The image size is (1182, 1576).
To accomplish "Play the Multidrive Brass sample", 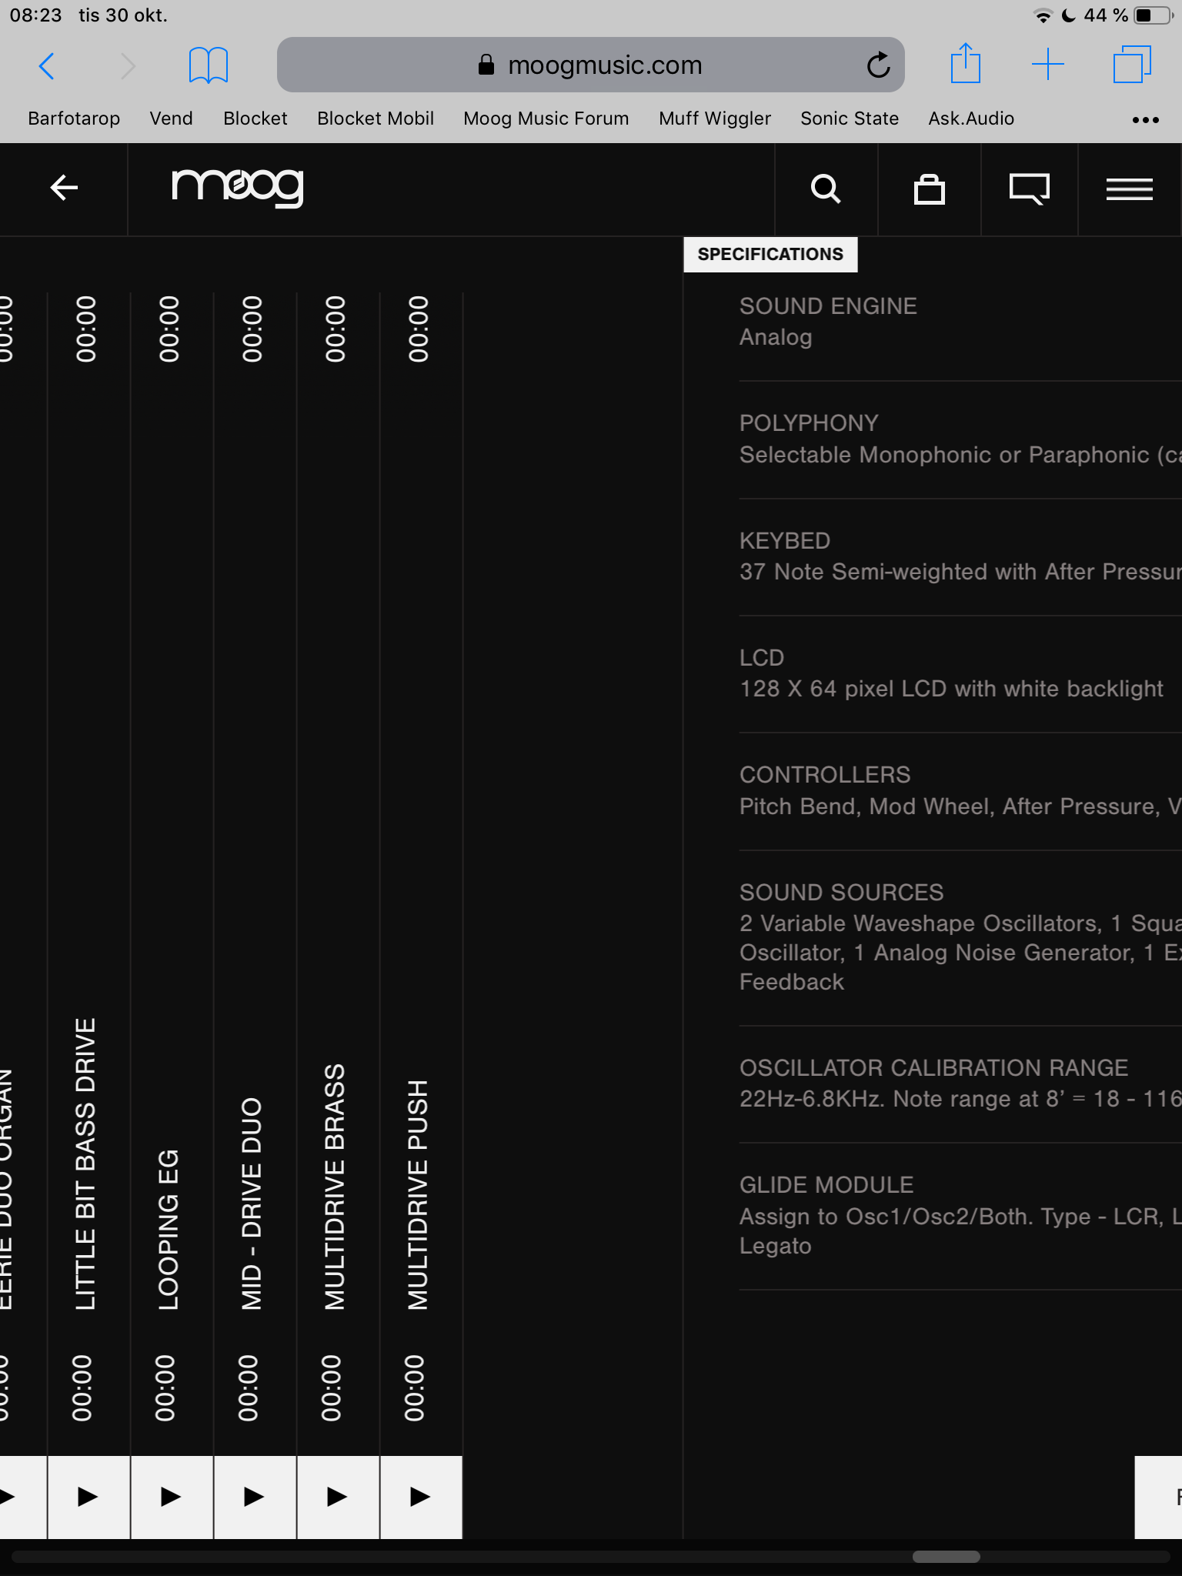I will (x=338, y=1497).
